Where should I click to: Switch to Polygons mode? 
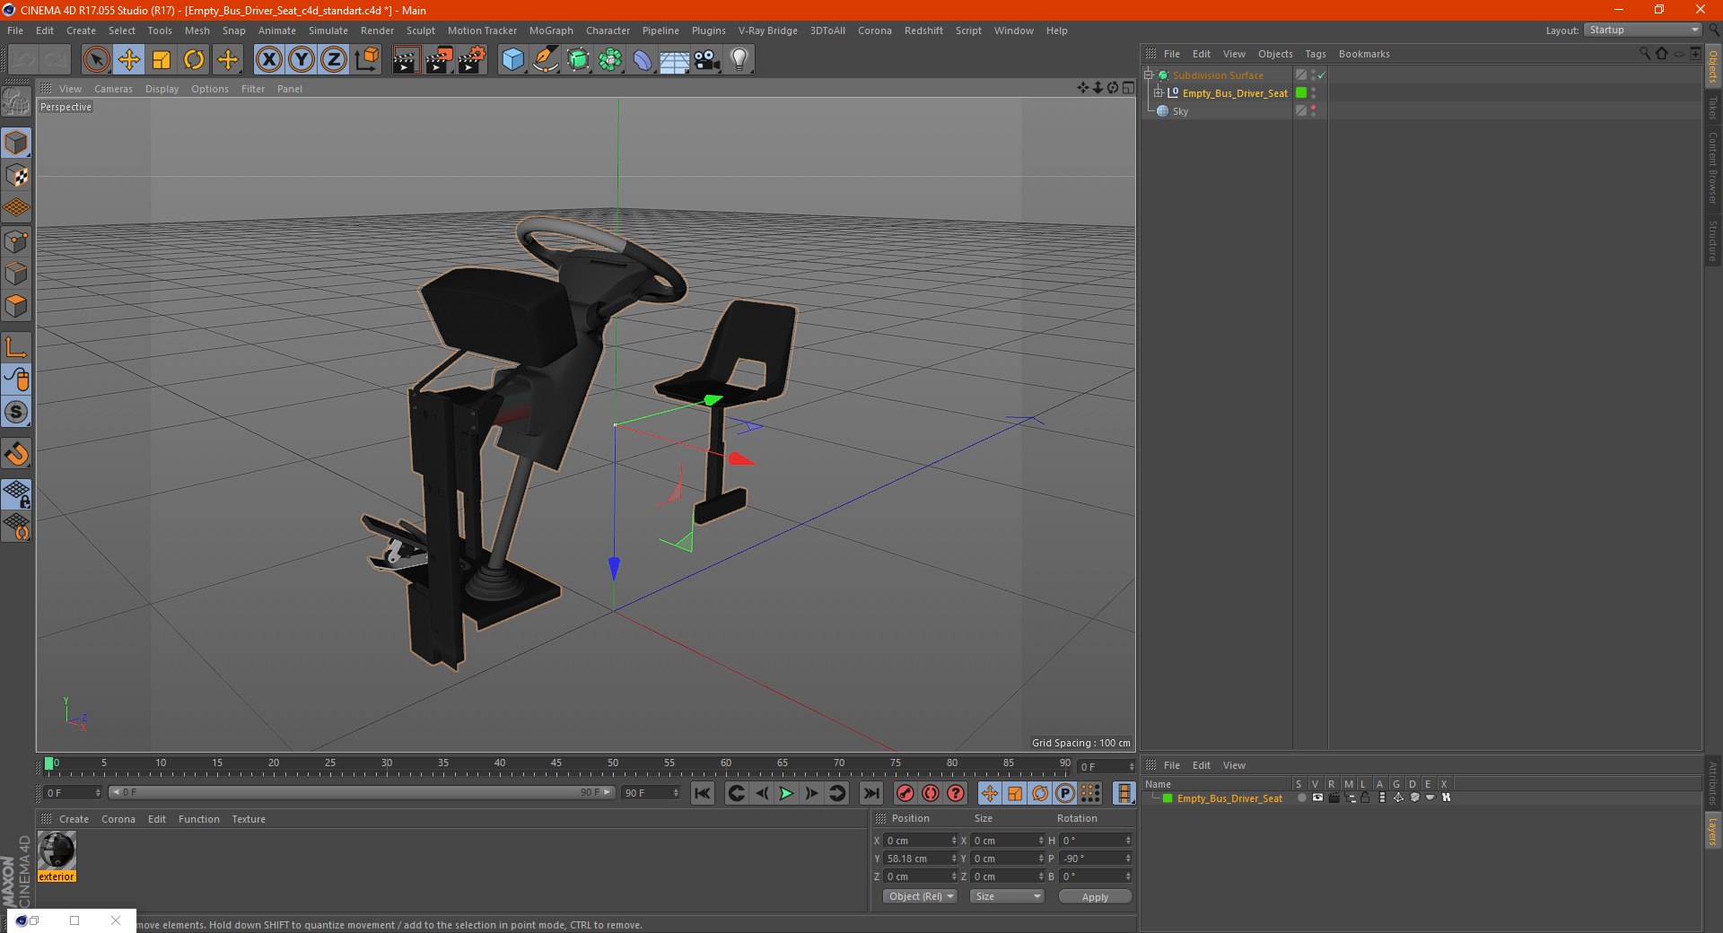16,306
